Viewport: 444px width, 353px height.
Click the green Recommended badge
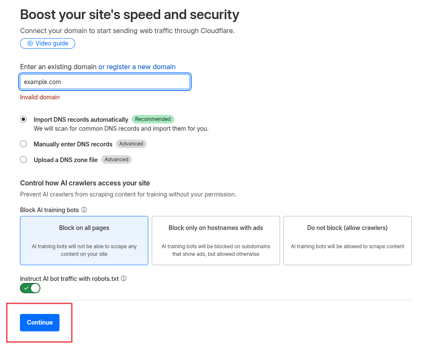(153, 119)
